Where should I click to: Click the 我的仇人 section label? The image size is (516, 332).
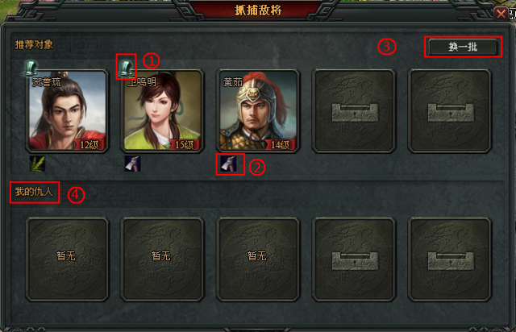34,192
